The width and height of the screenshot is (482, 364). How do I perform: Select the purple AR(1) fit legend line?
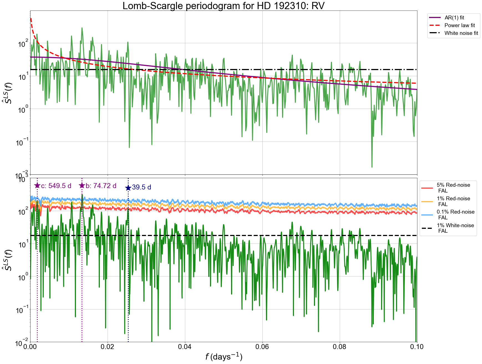(x=435, y=18)
